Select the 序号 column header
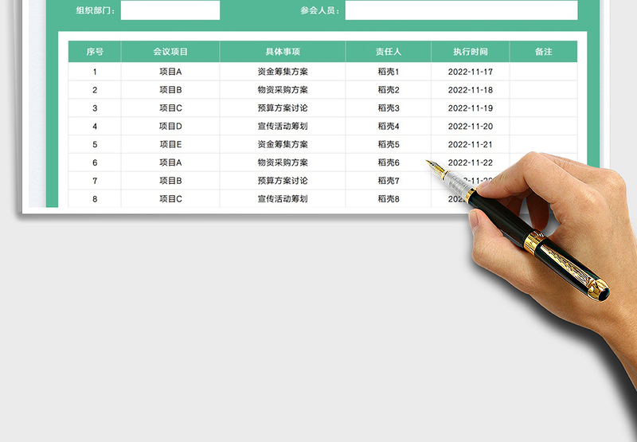This screenshot has width=637, height=442. pos(95,52)
